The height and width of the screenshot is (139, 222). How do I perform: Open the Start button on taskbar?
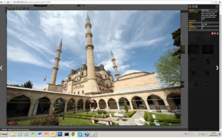[3, 134]
